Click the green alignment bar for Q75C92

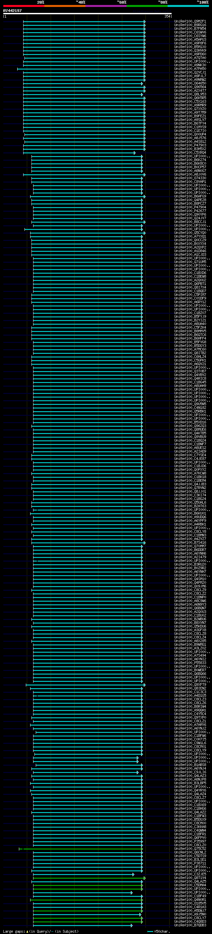click(x=81, y=849)
